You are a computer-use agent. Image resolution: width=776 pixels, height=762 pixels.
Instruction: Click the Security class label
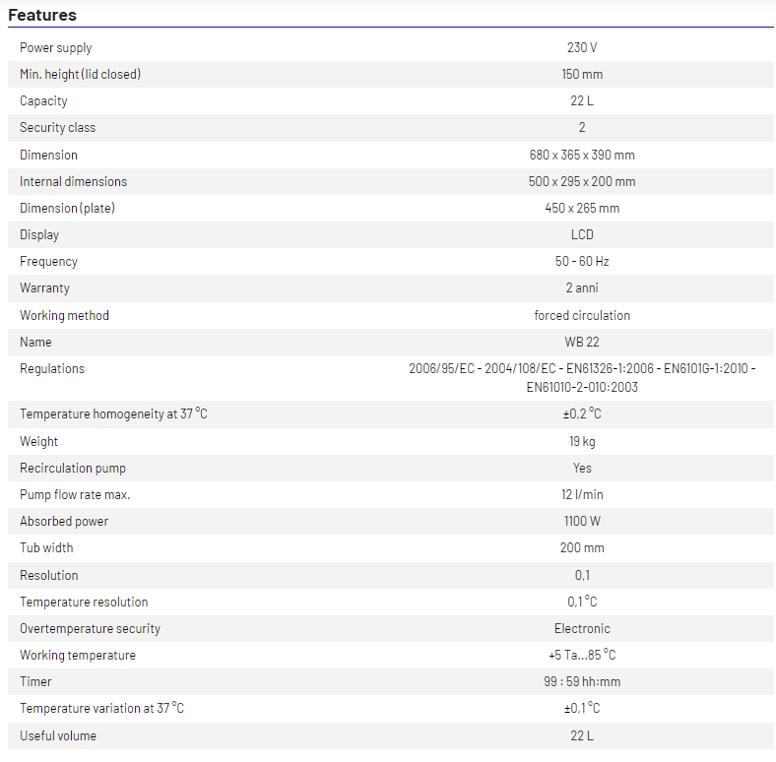click(58, 128)
